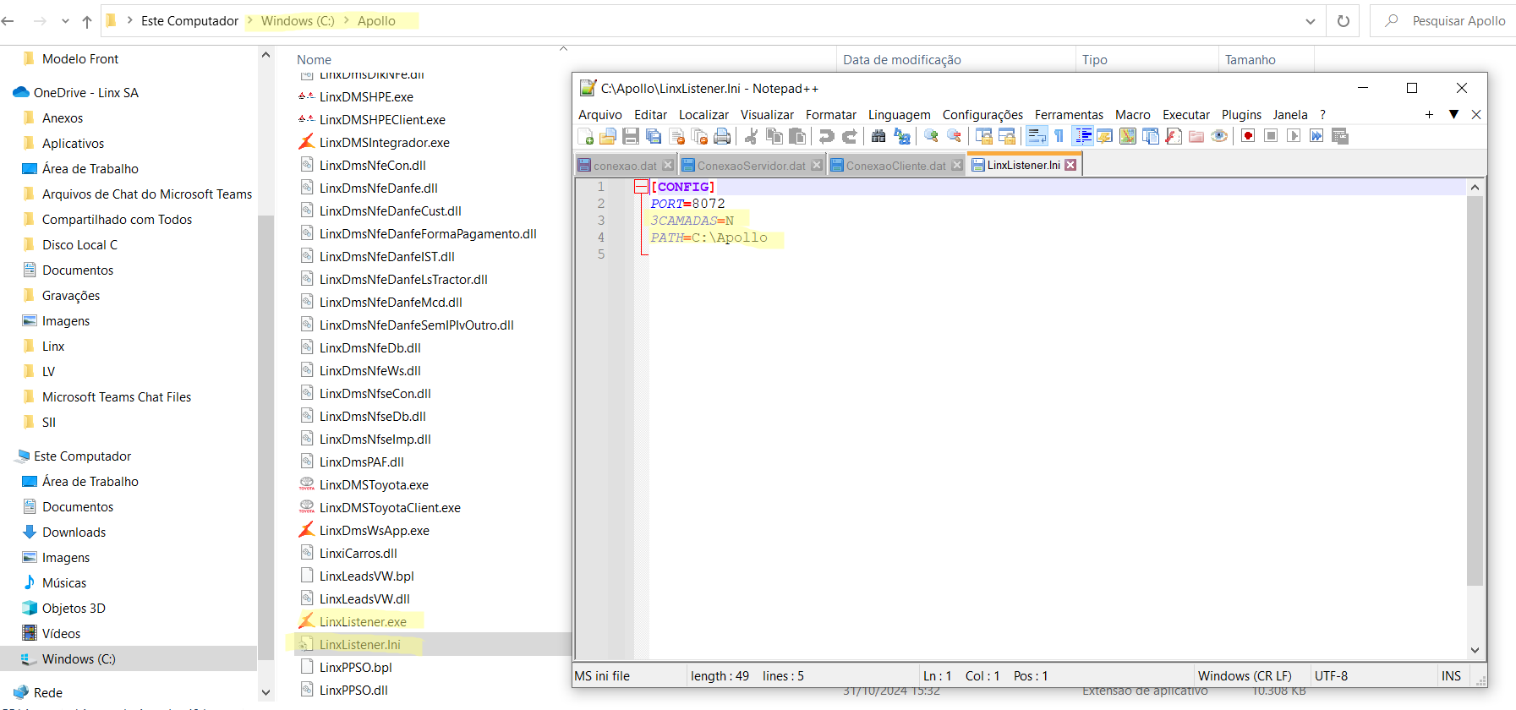Click the Nome column header

(x=314, y=60)
